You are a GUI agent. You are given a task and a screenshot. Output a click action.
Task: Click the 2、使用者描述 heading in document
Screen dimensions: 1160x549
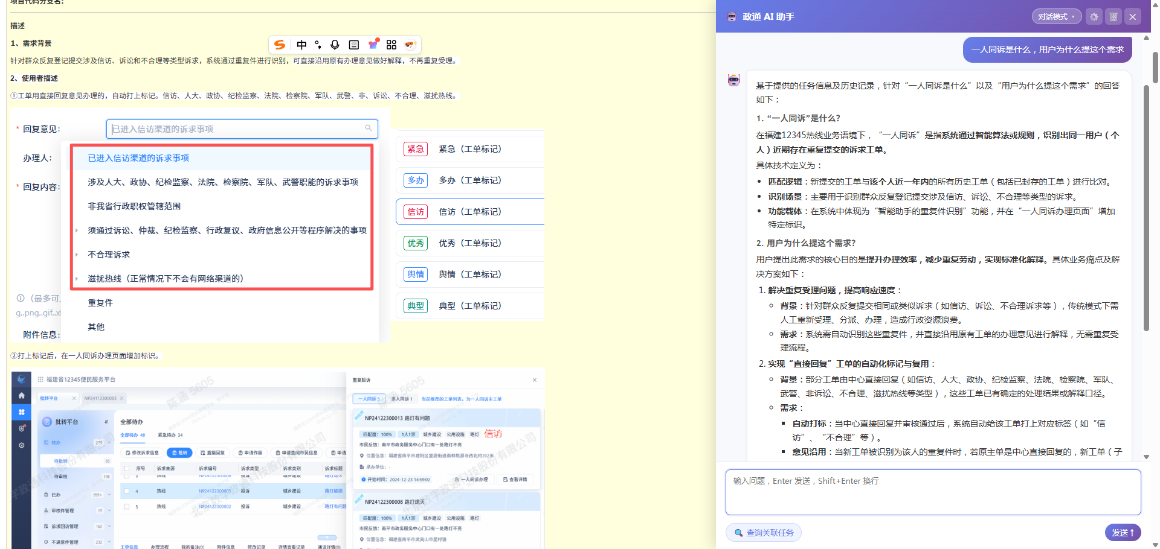[x=34, y=78]
